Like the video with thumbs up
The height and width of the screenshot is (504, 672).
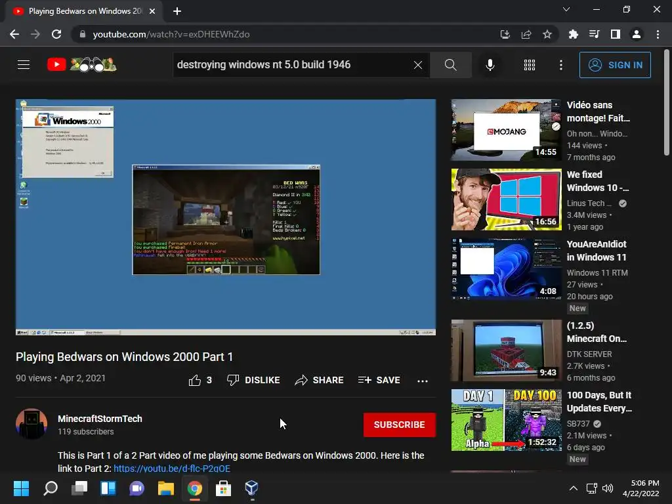[200, 380]
